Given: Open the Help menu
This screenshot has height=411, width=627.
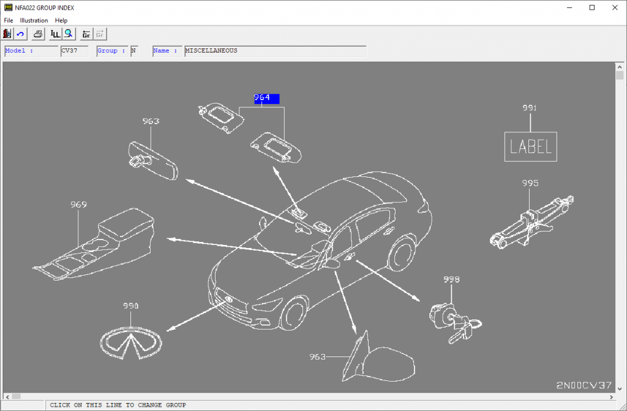Looking at the screenshot, I should (x=61, y=20).
